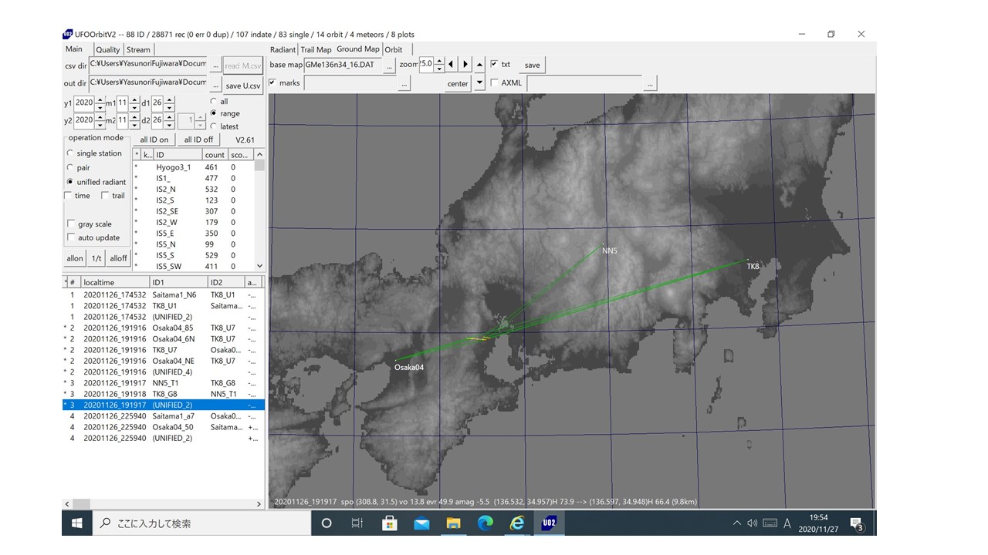
Task: Expand the dropdown arrow below the map pan control
Action: [480, 82]
